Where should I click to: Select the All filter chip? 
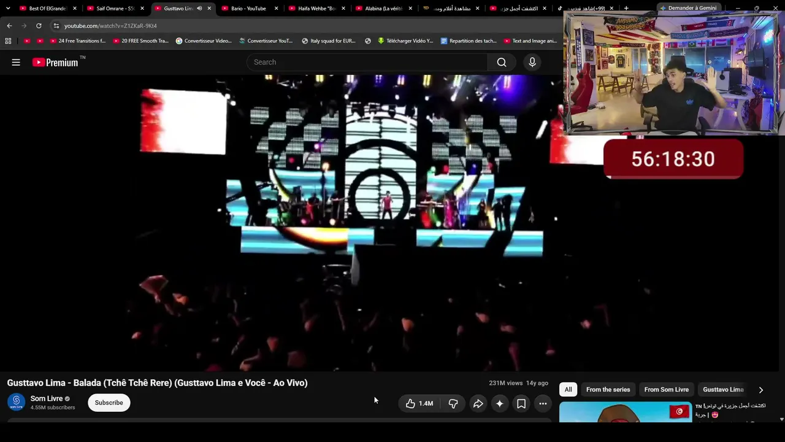coord(569,390)
